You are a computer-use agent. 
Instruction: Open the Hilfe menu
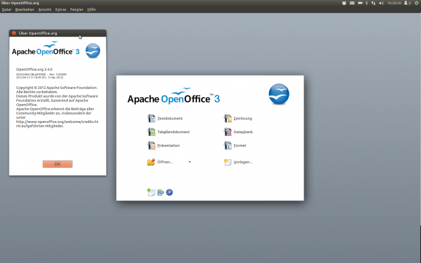pos(92,10)
